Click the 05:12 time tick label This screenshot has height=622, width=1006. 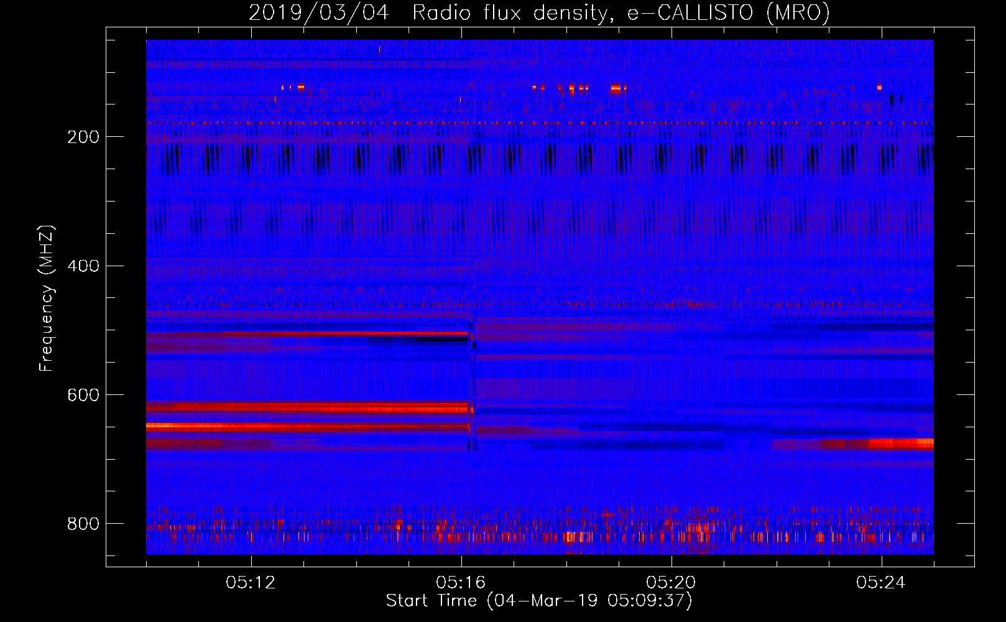point(251,583)
